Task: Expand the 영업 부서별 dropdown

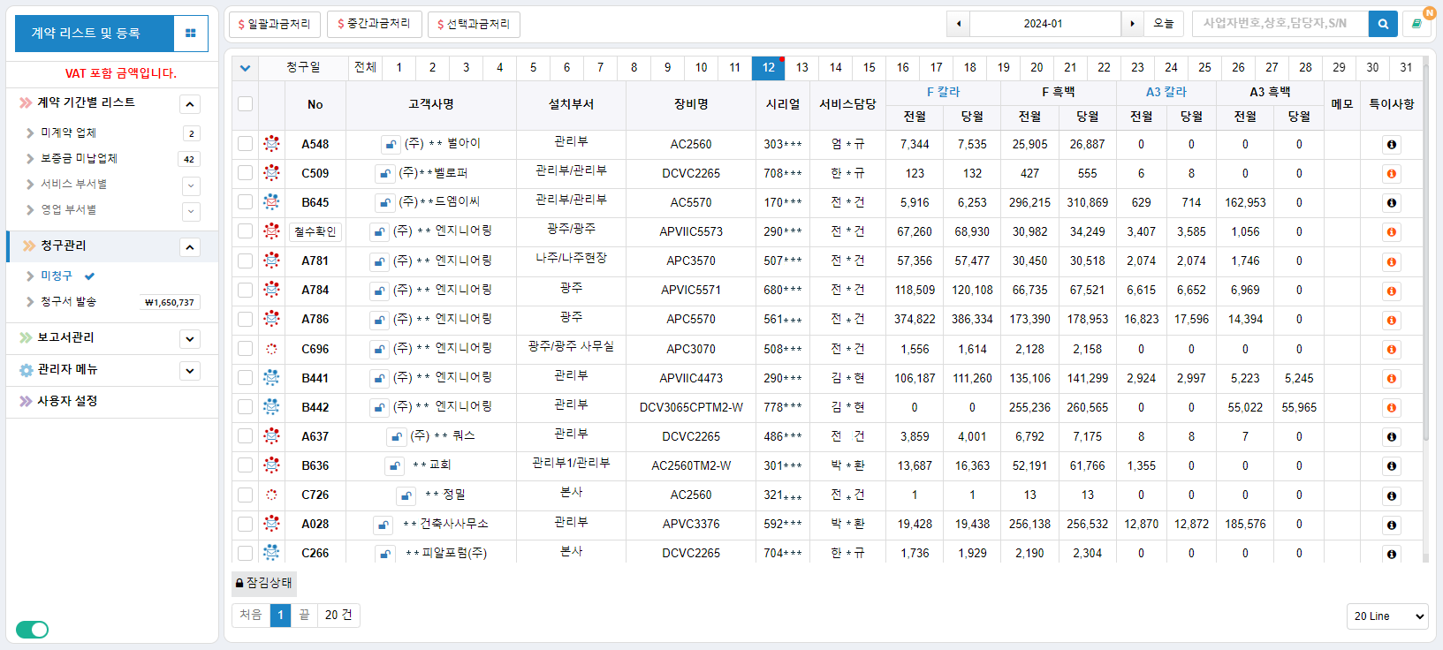Action: click(x=191, y=211)
